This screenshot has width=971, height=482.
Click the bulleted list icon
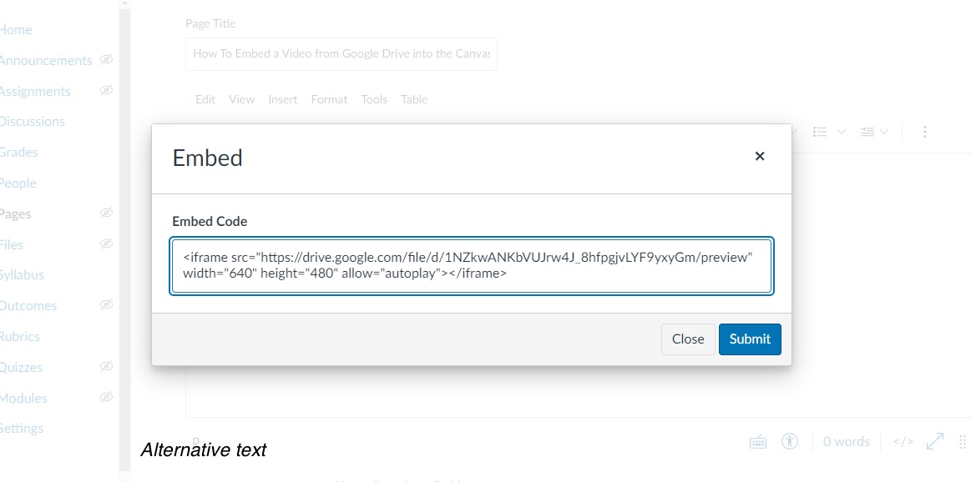[x=820, y=132]
